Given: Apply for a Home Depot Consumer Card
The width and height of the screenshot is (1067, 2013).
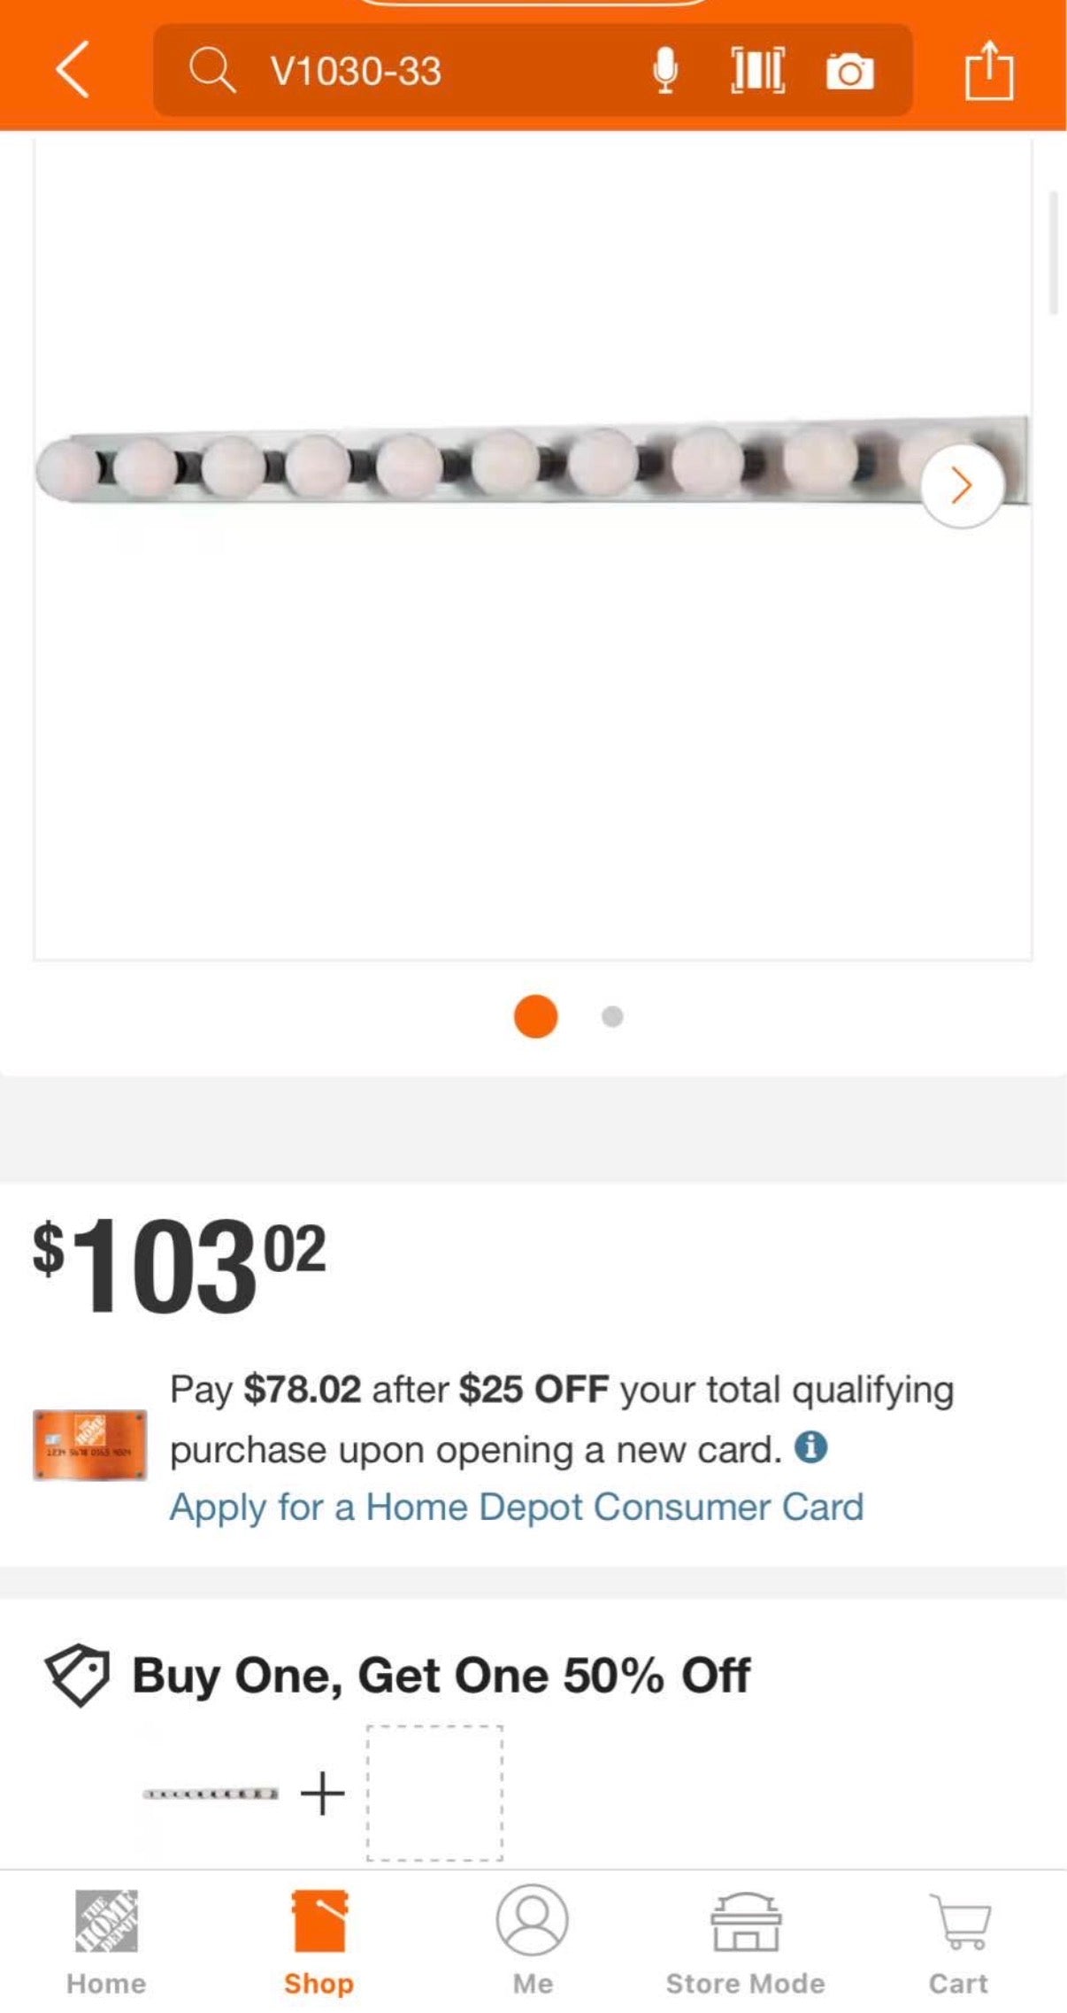Looking at the screenshot, I should tap(517, 1507).
